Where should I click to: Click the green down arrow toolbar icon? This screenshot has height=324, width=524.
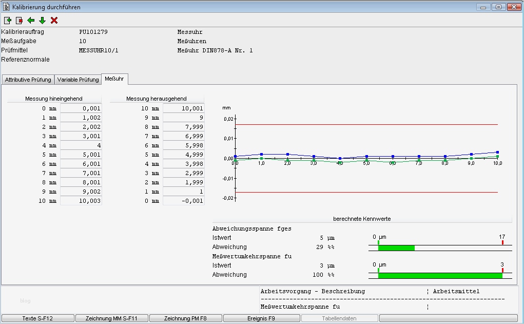(x=42, y=21)
